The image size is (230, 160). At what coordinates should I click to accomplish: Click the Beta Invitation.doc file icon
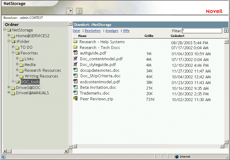point(75,87)
